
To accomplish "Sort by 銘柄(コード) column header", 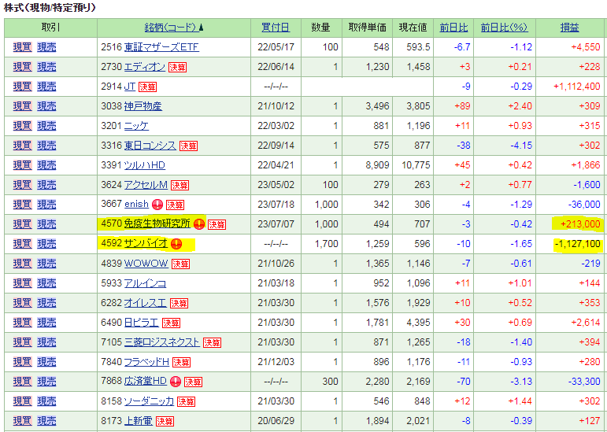I will tap(174, 28).
